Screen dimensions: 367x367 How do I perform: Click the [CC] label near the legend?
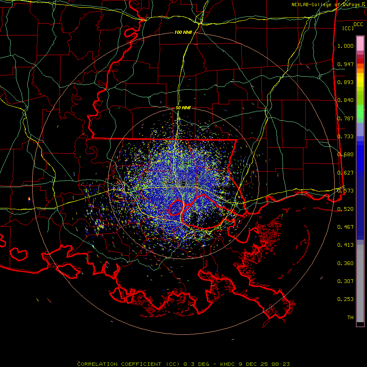pyautogui.click(x=348, y=28)
